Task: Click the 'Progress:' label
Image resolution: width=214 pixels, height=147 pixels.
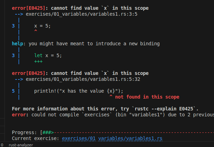Action: point(24,133)
